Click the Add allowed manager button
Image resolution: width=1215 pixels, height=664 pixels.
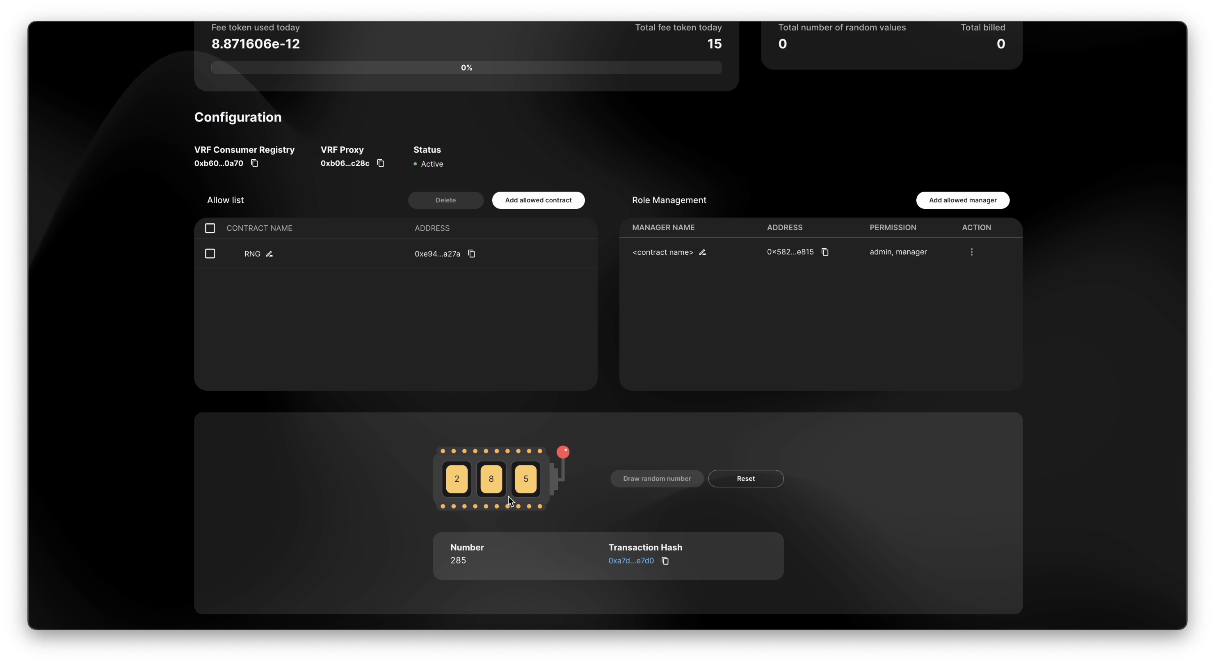coord(962,200)
